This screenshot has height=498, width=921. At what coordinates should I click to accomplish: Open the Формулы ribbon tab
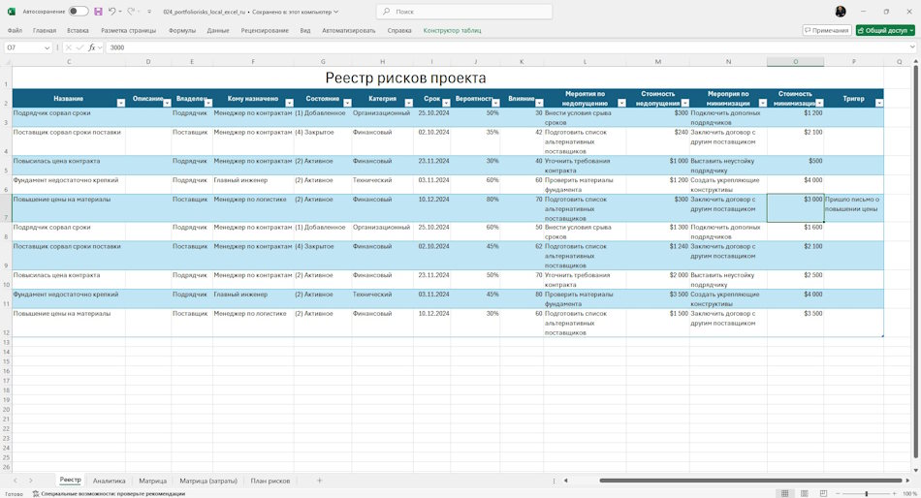pos(182,30)
